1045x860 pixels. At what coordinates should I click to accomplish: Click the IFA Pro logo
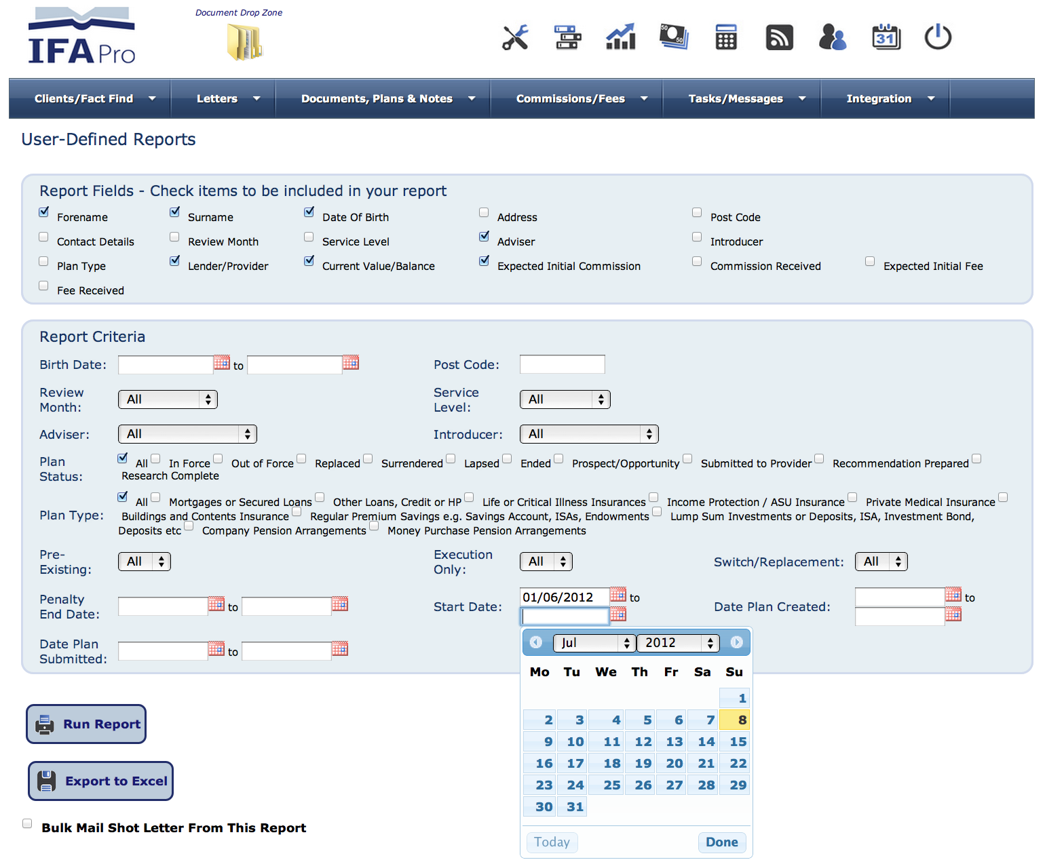pos(81,37)
